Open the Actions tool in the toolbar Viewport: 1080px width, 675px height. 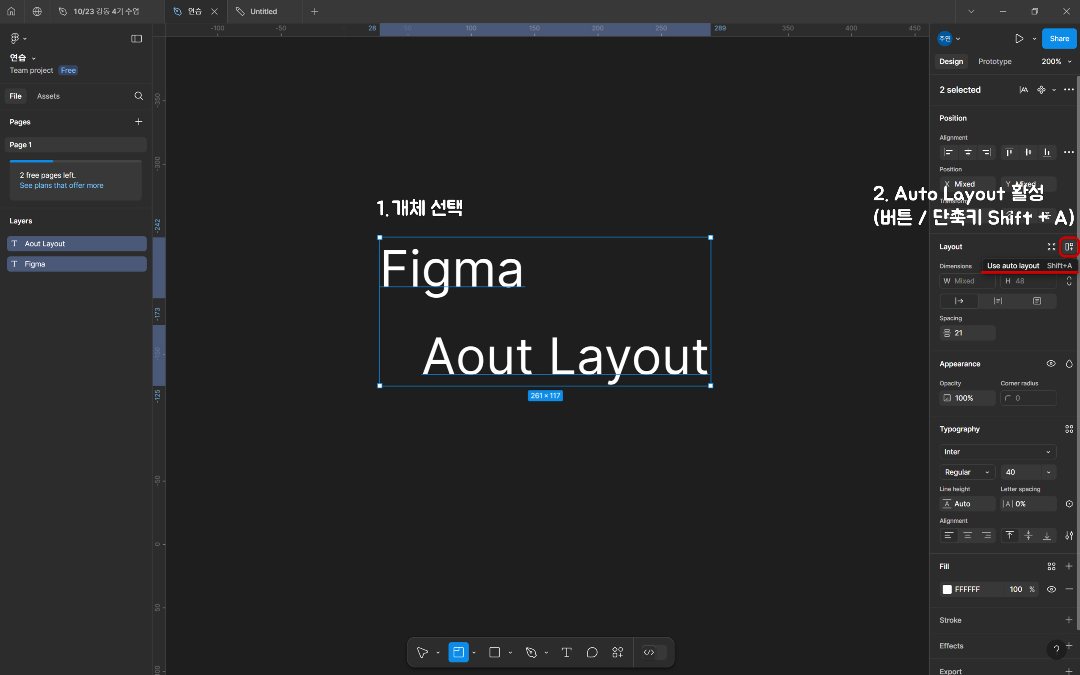click(x=618, y=652)
